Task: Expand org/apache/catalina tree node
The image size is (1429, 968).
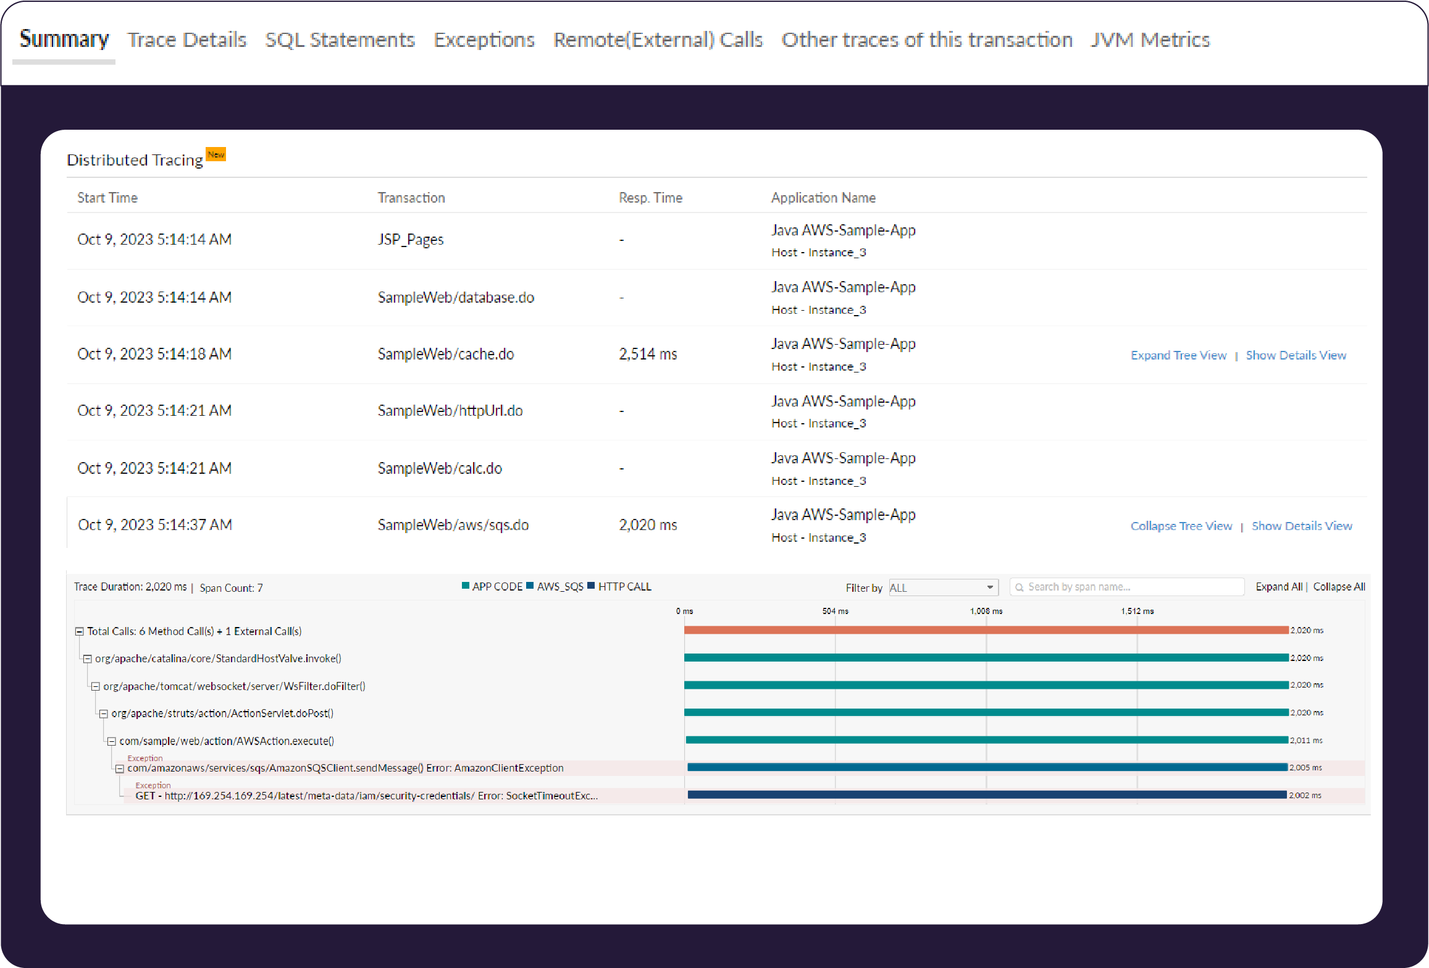Action: (x=83, y=658)
